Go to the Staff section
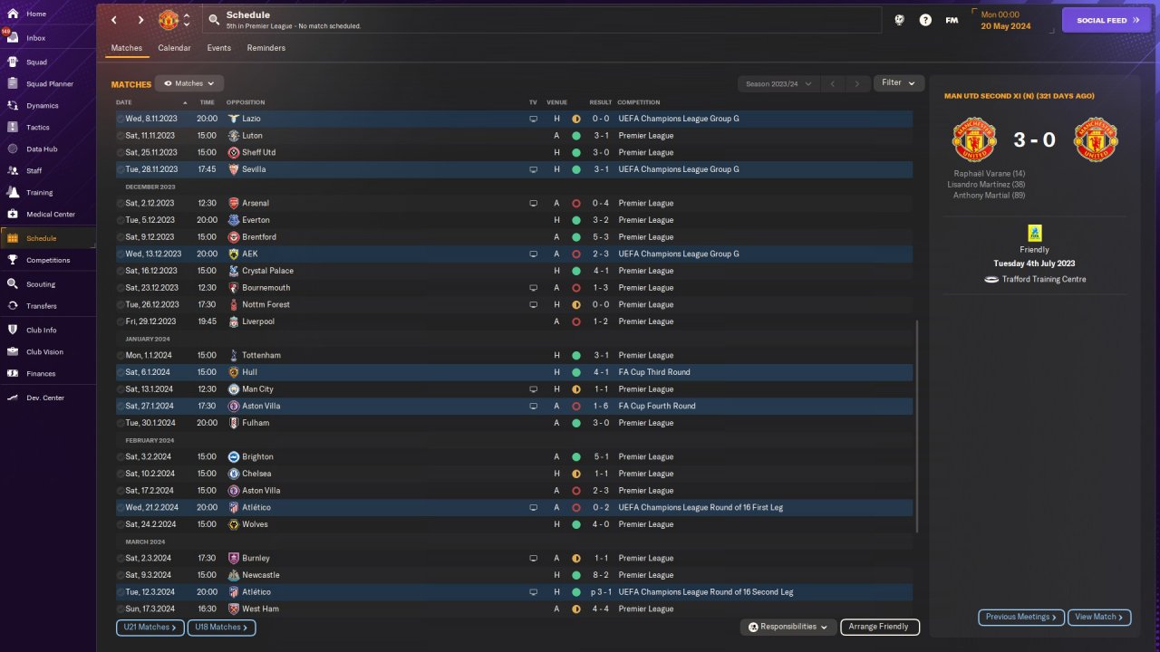The image size is (1160, 652). (34, 171)
